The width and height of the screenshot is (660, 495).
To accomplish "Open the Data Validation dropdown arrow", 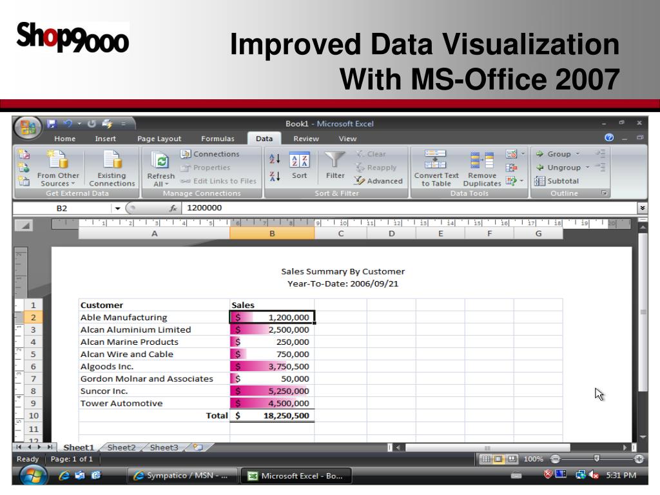I will (x=523, y=154).
